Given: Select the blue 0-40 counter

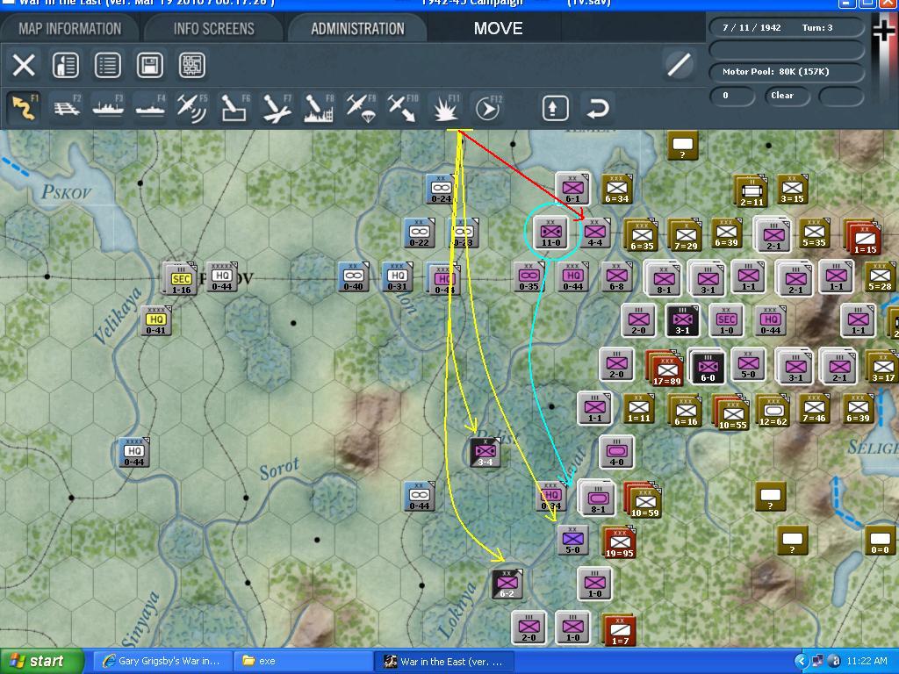Looking at the screenshot, I should pos(353,276).
